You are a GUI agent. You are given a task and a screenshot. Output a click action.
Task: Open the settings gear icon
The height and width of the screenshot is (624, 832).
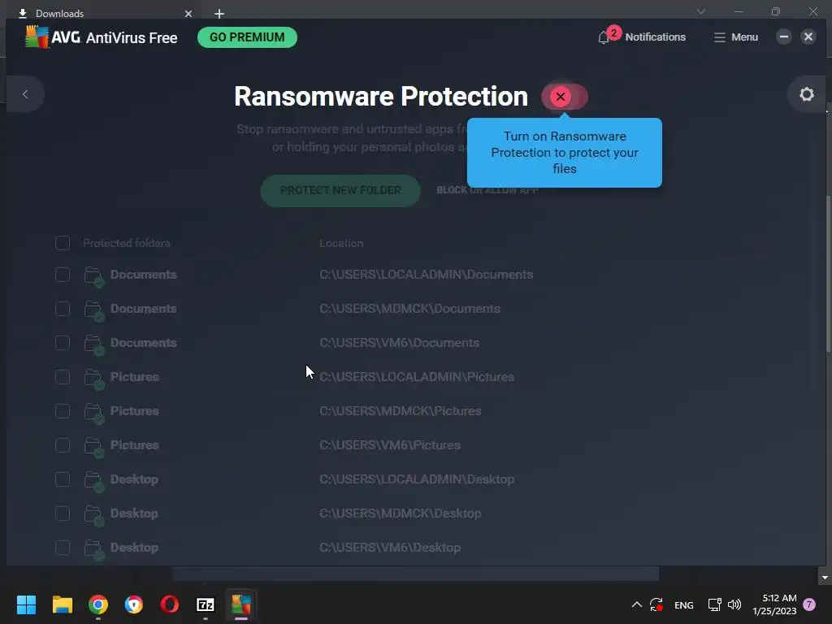(x=807, y=94)
